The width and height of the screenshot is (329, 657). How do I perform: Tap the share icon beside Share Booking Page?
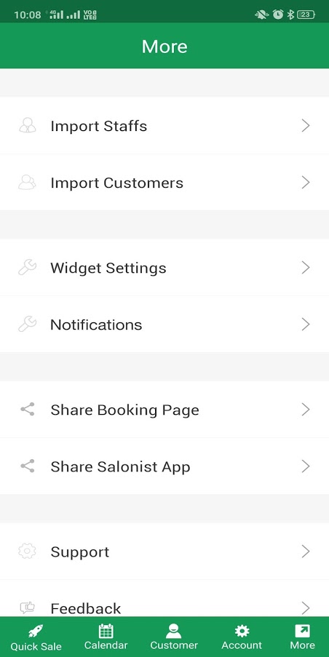[x=28, y=410]
